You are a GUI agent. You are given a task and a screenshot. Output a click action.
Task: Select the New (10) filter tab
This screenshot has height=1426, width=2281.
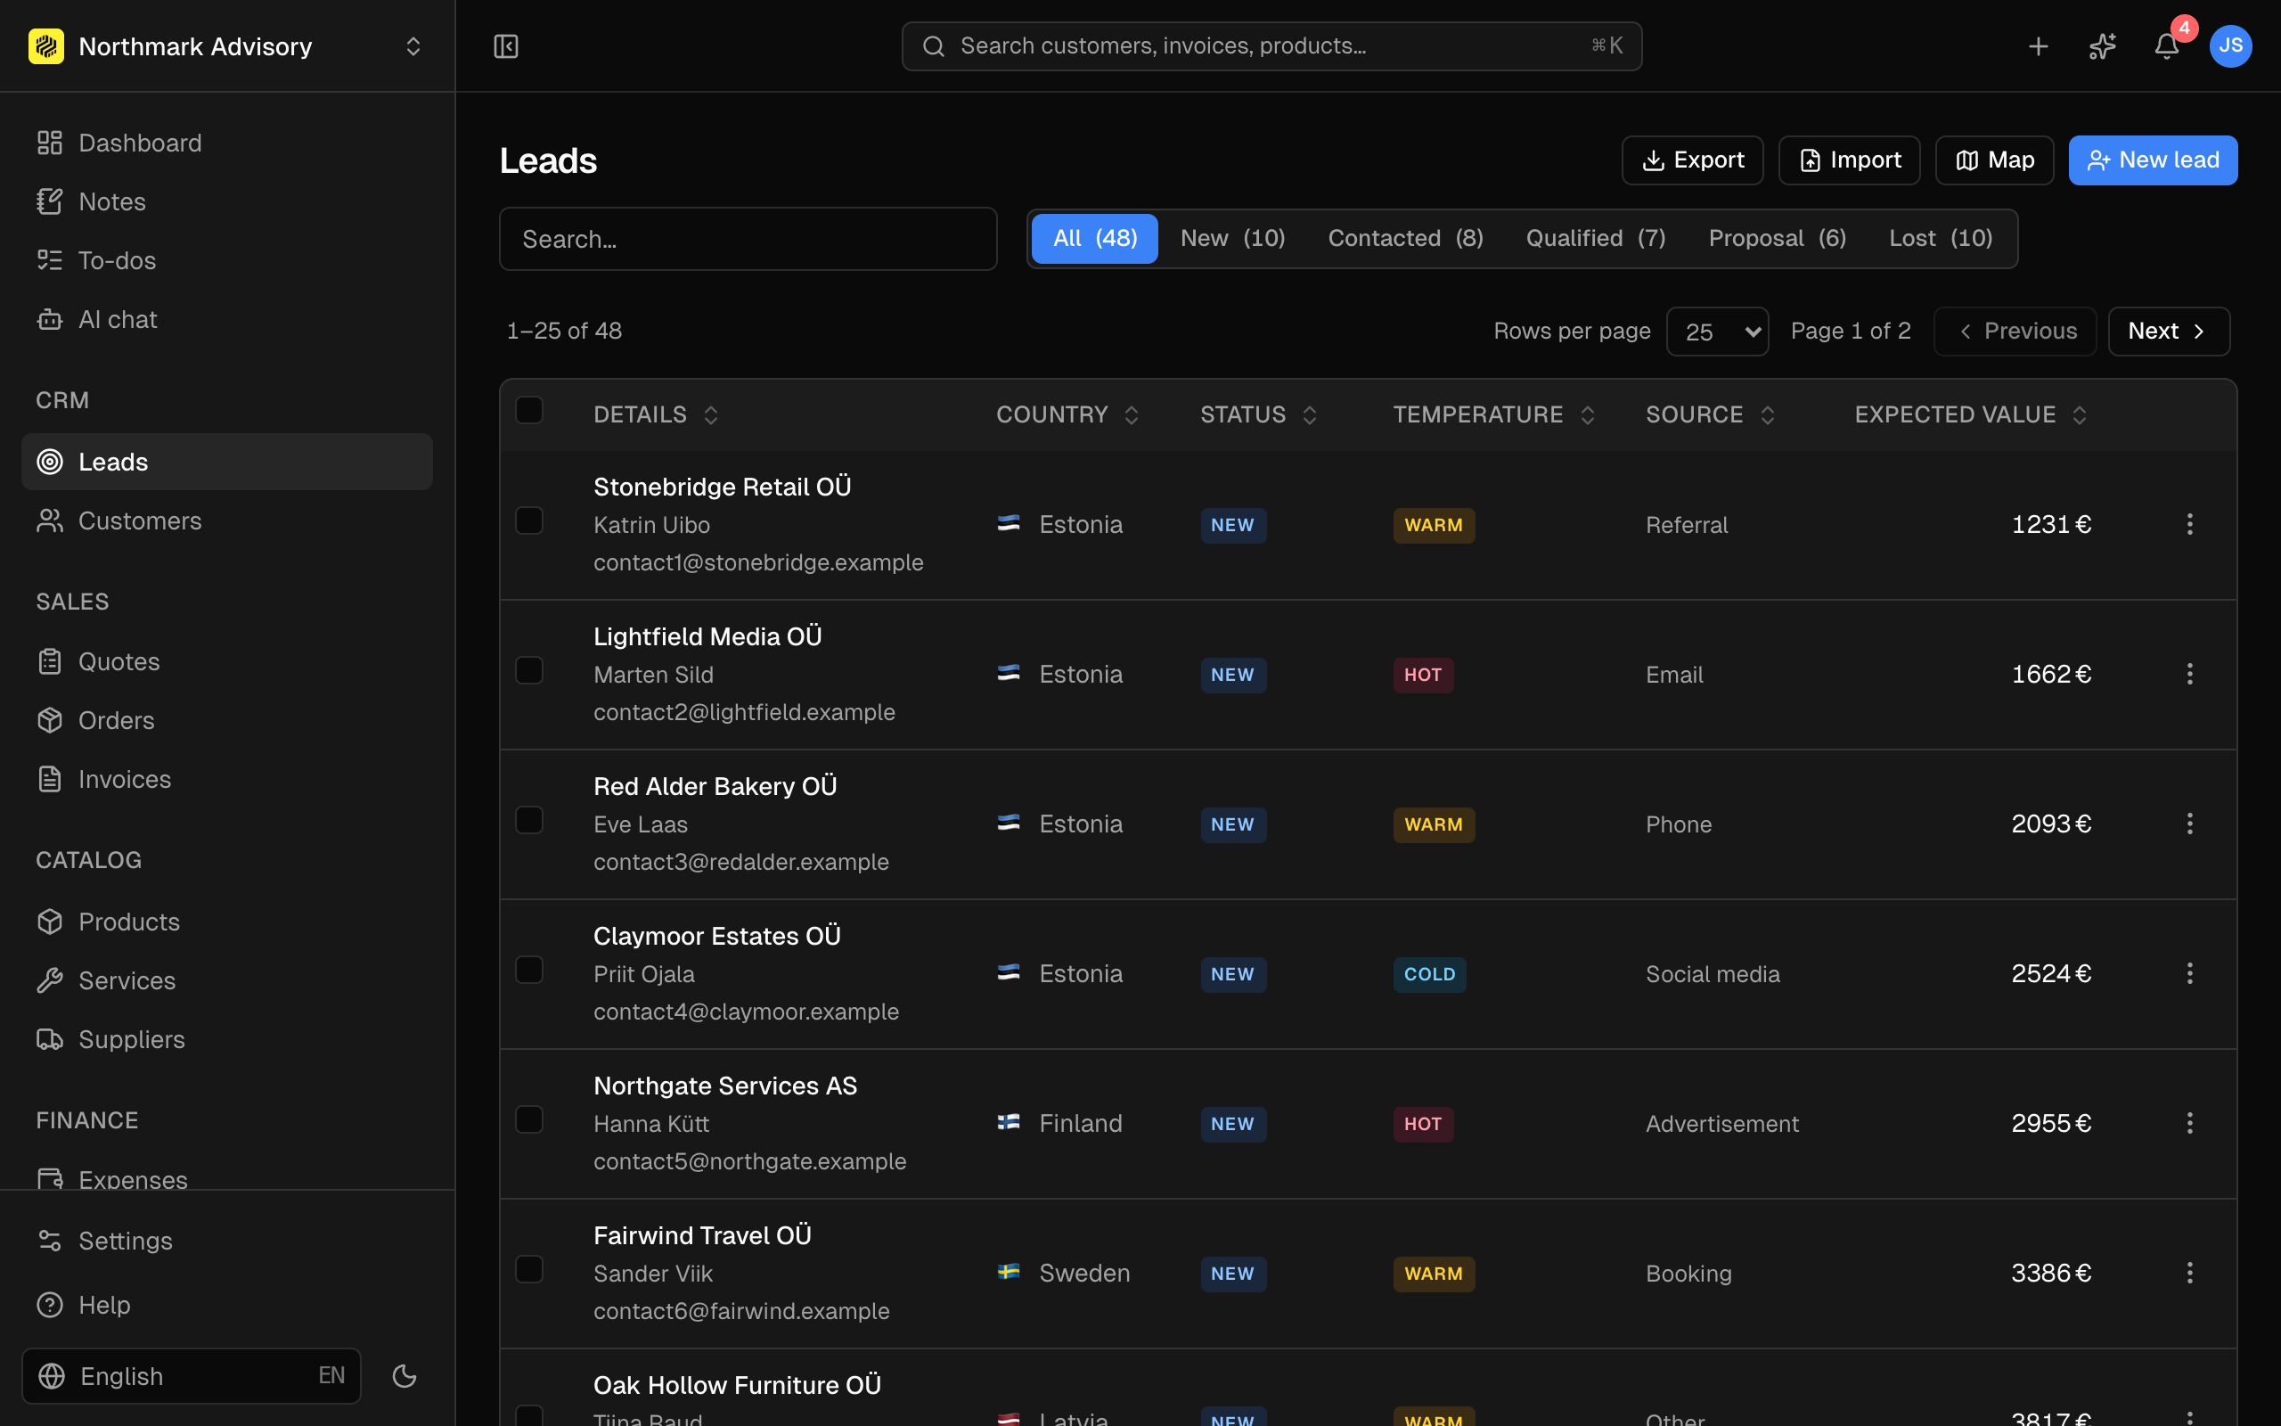[1232, 239]
